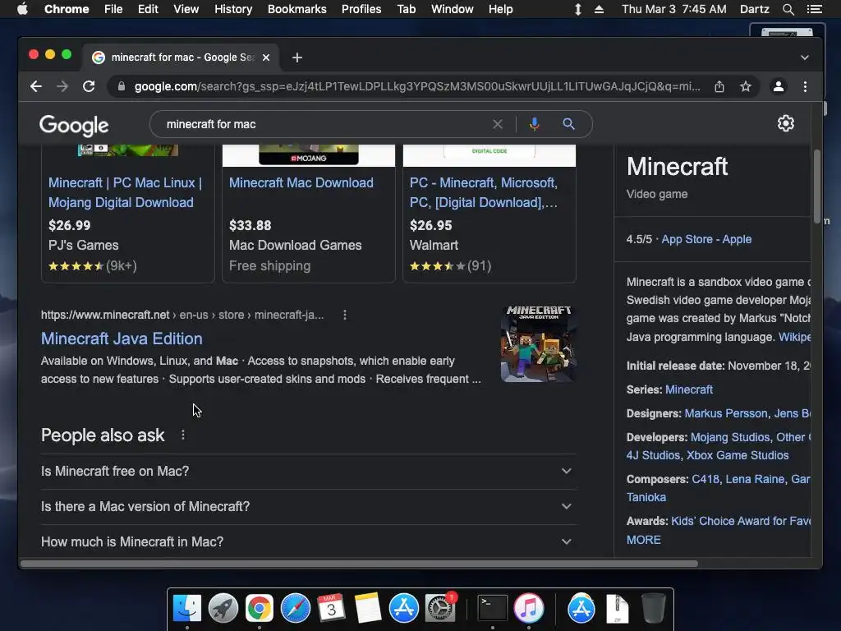
Task: Go back to the previous page
Action: coord(36,86)
